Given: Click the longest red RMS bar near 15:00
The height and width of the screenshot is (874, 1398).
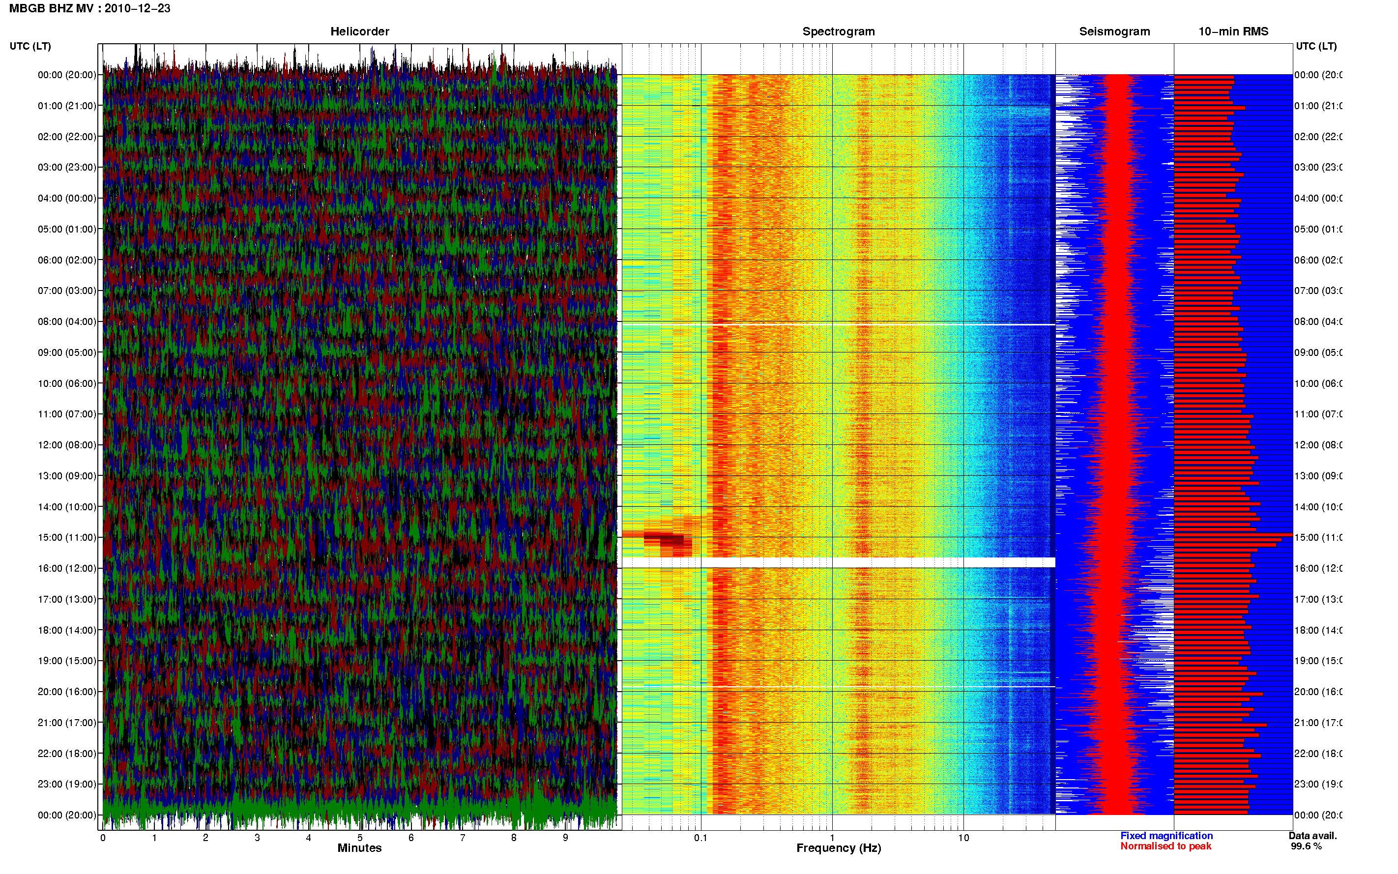Looking at the screenshot, I should (x=1233, y=535).
